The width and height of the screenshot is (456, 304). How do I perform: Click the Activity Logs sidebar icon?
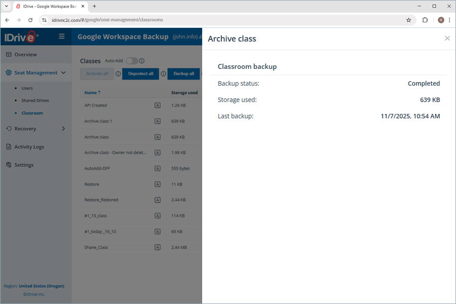pyautogui.click(x=9, y=146)
